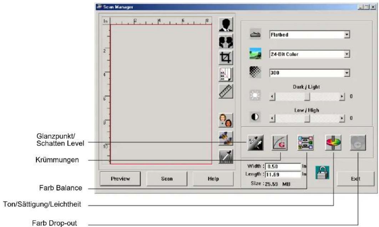Click the Preview button

point(120,179)
